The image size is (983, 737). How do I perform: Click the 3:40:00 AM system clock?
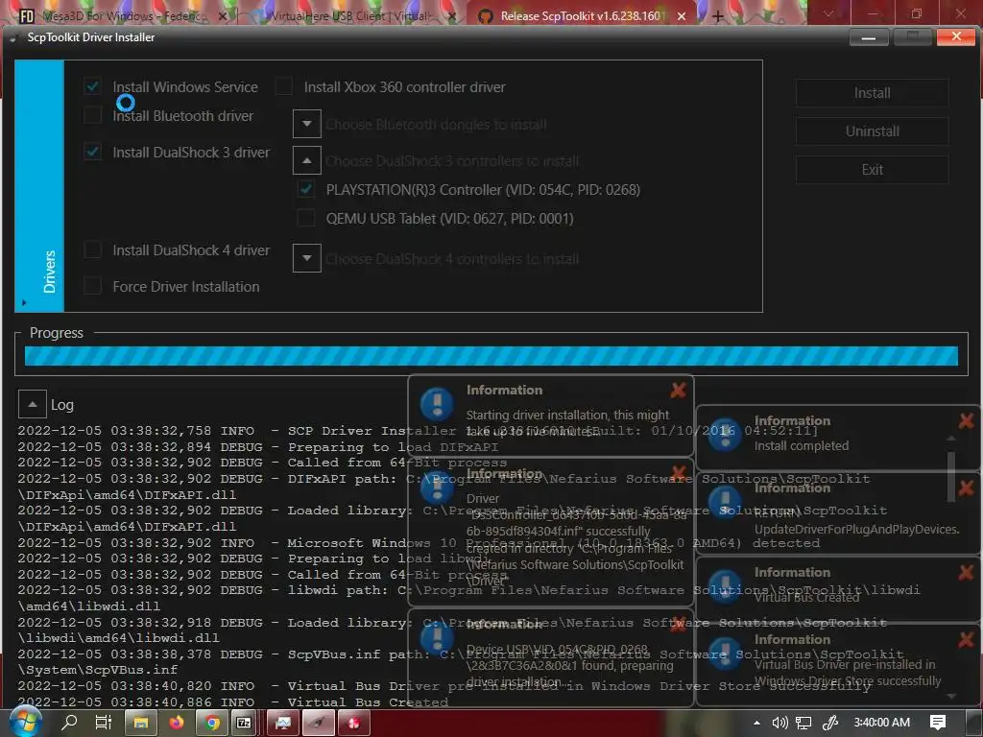pyautogui.click(x=882, y=723)
